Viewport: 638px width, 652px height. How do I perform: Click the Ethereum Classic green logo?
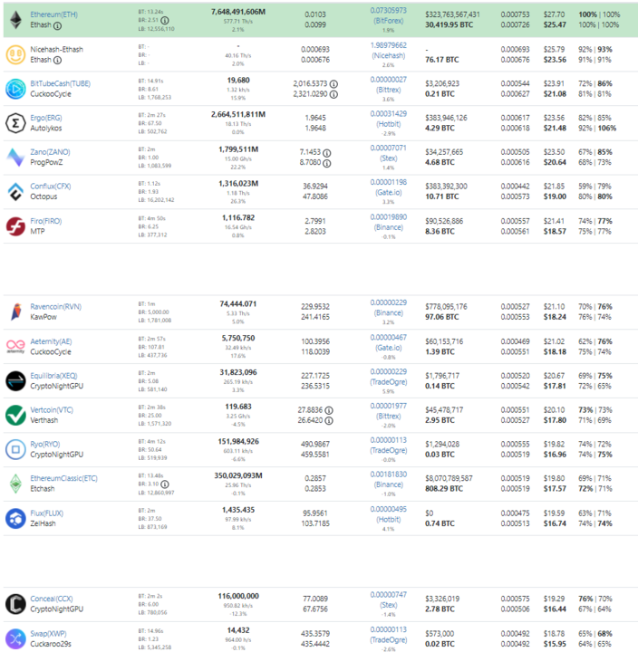(x=15, y=484)
